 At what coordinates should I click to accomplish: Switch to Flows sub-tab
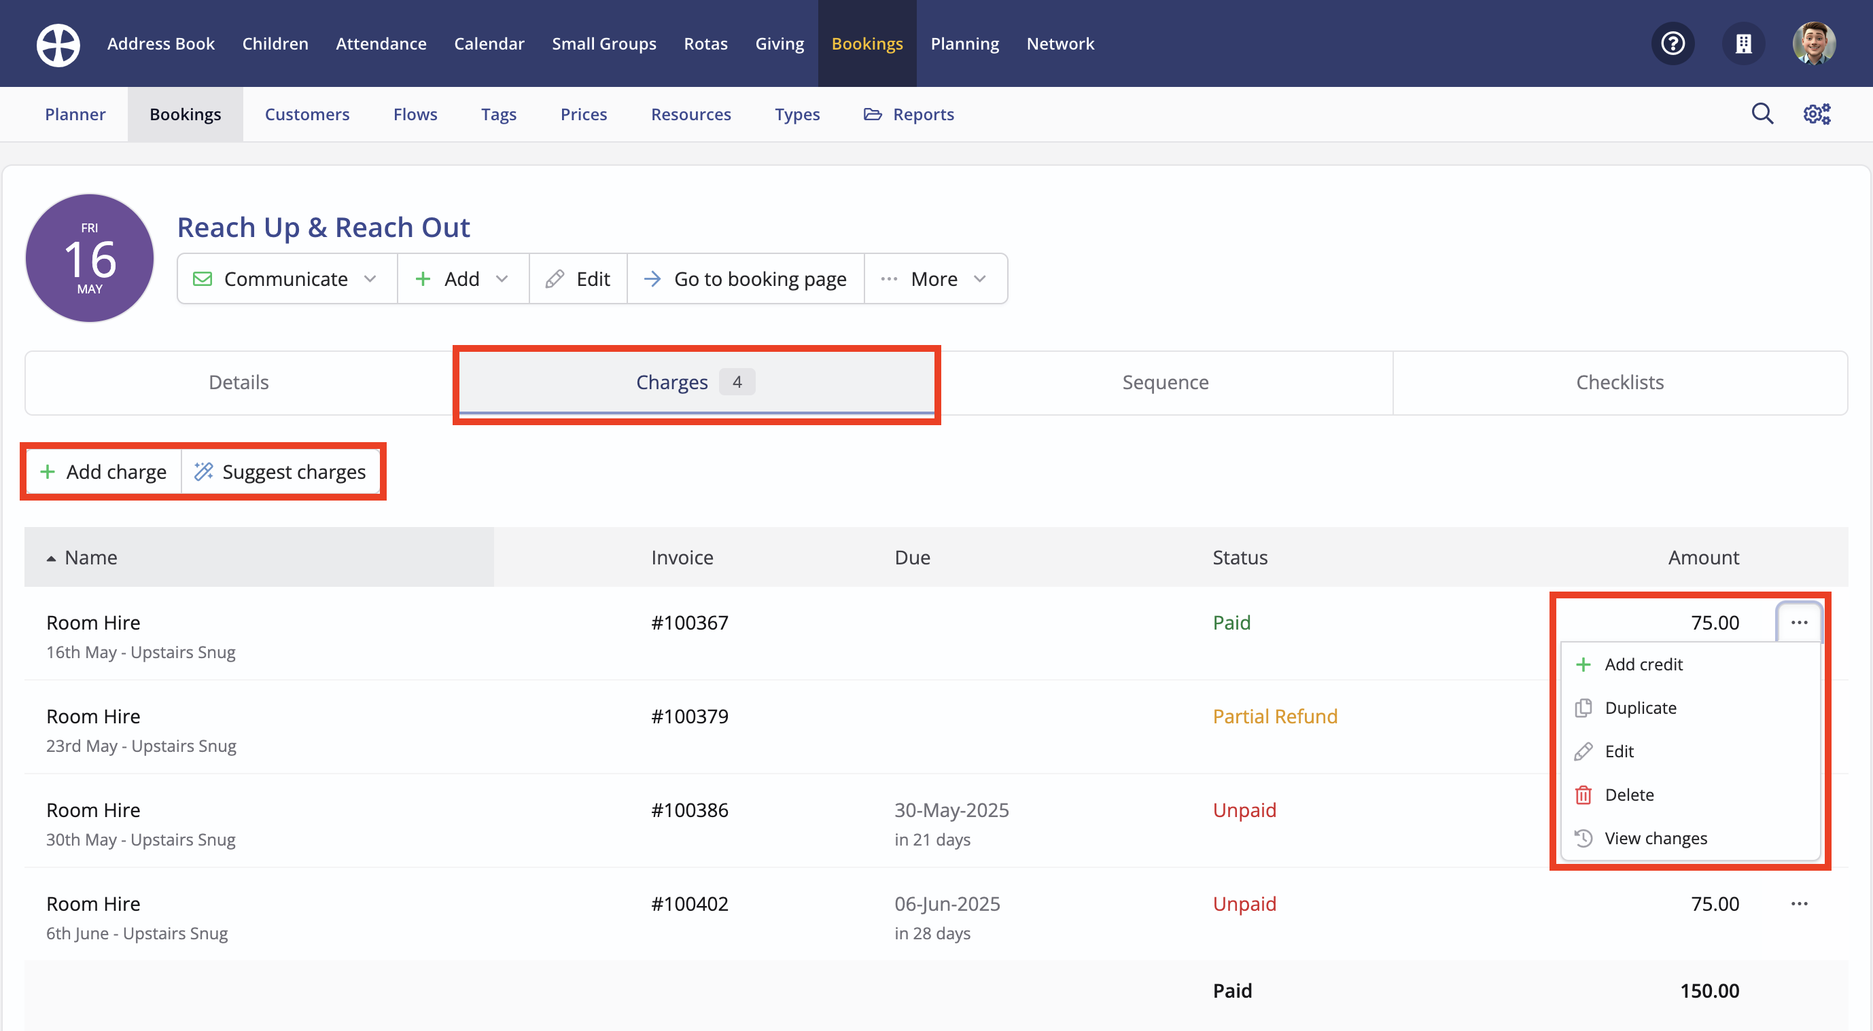click(x=415, y=114)
